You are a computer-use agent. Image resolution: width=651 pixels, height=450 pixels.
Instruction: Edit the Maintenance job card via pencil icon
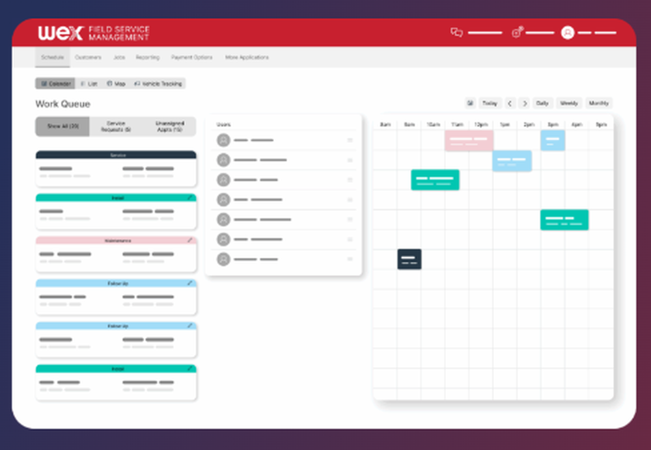pyautogui.click(x=191, y=241)
